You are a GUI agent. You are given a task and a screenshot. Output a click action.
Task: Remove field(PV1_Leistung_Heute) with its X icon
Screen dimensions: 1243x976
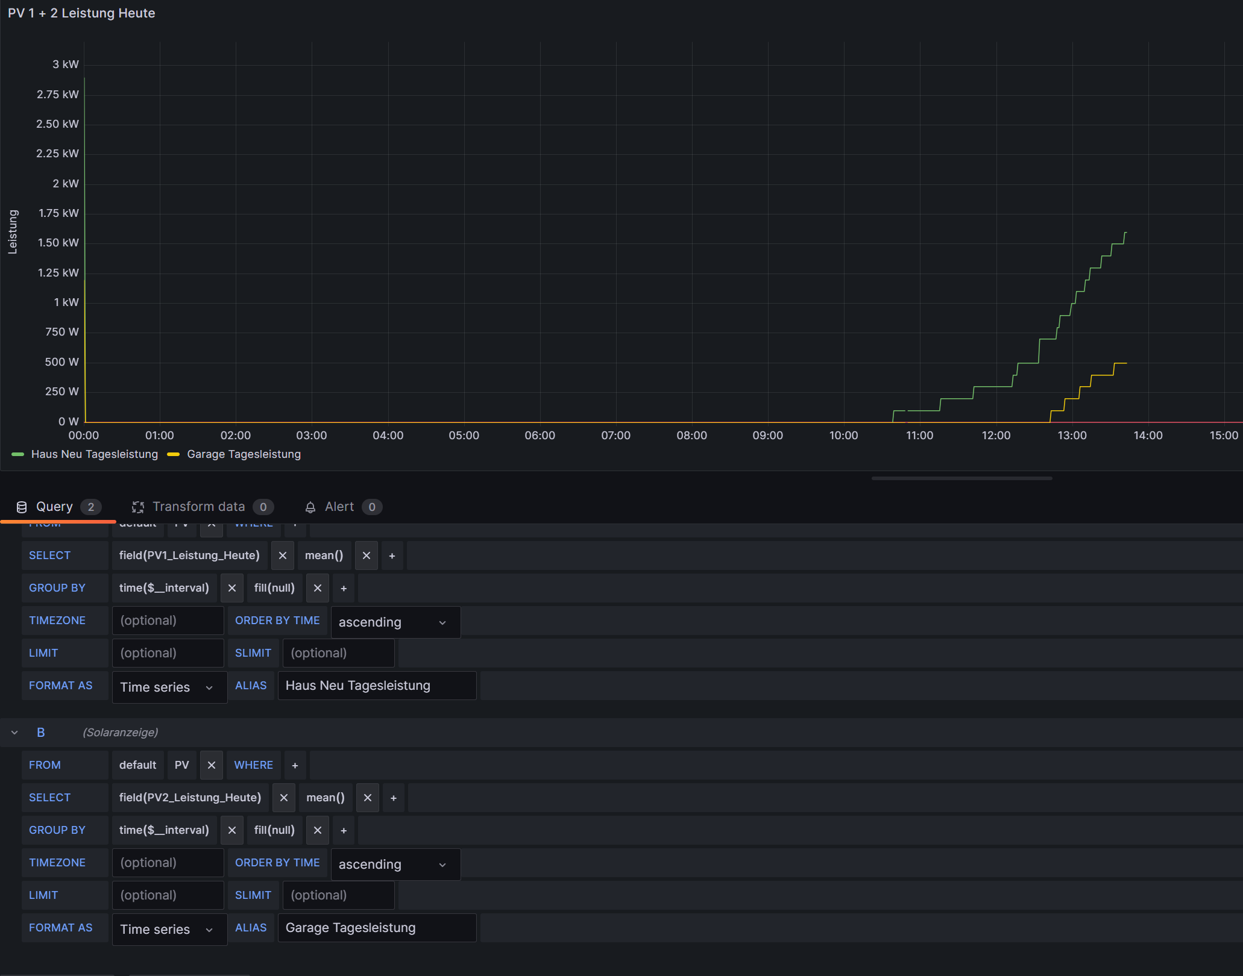click(282, 555)
